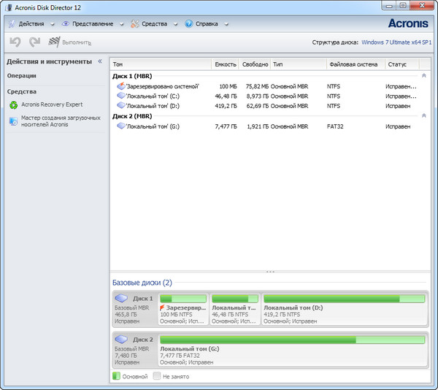
Task: Click the Windows 7 Ultimate x64 SP1 link
Action: click(x=397, y=42)
